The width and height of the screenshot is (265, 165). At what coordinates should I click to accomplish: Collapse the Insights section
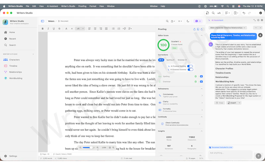201,131
